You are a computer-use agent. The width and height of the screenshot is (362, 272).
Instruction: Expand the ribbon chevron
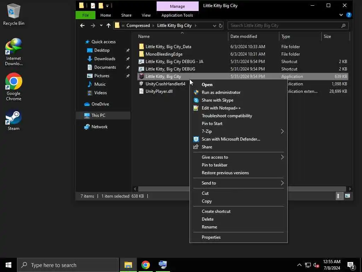tap(341, 15)
